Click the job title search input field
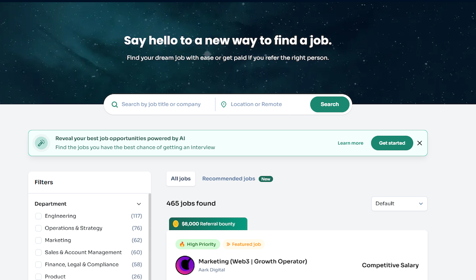476x280 pixels. (x=162, y=104)
